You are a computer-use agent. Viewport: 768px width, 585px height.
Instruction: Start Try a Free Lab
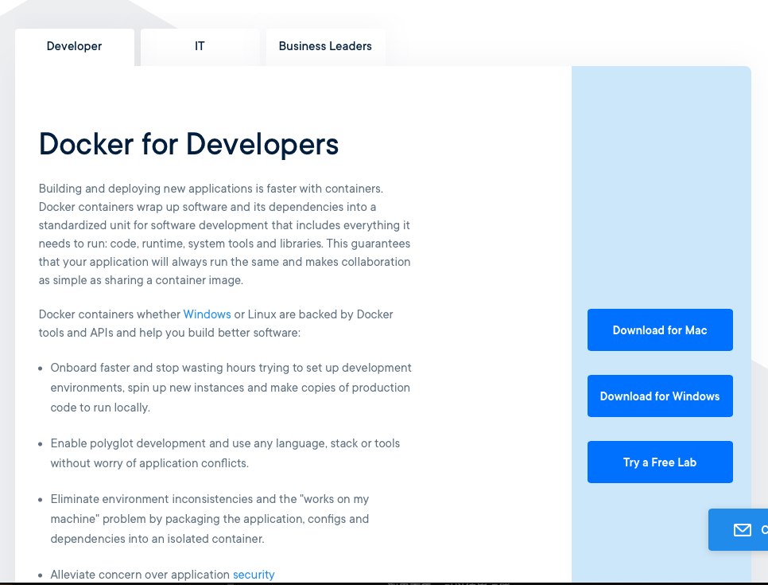coord(660,462)
